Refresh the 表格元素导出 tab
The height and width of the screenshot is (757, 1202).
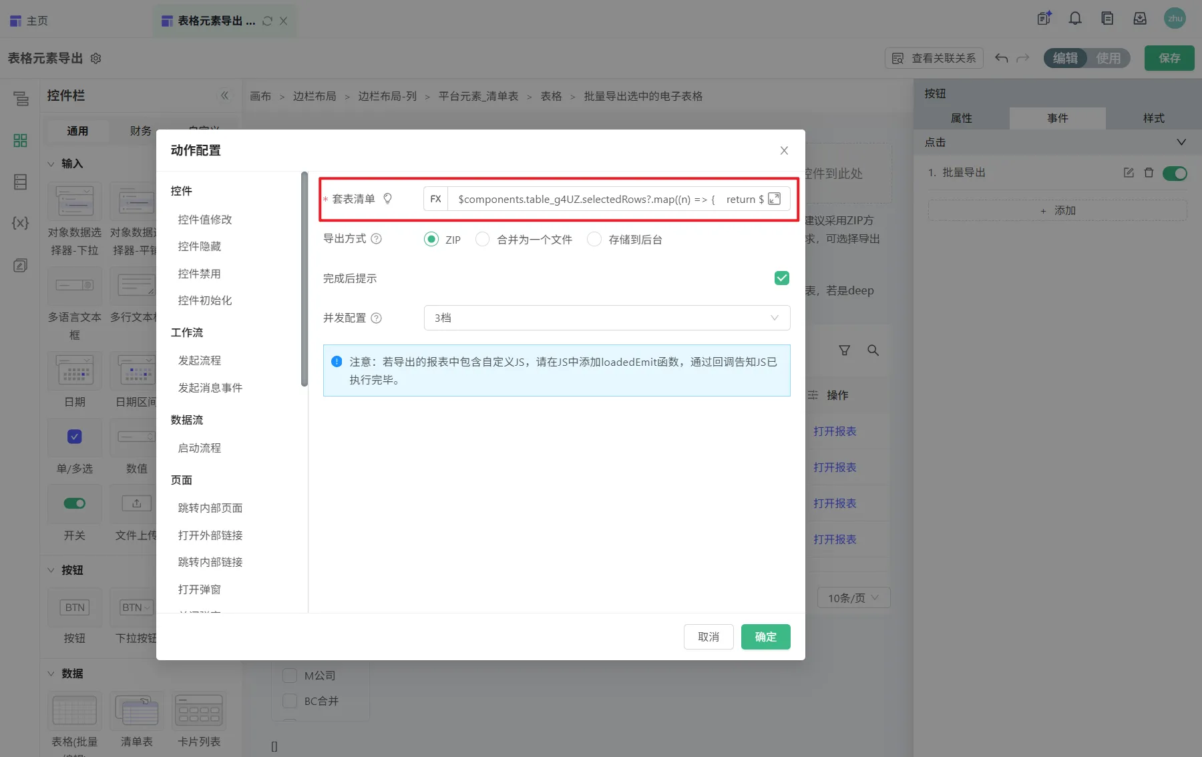pyautogui.click(x=267, y=21)
